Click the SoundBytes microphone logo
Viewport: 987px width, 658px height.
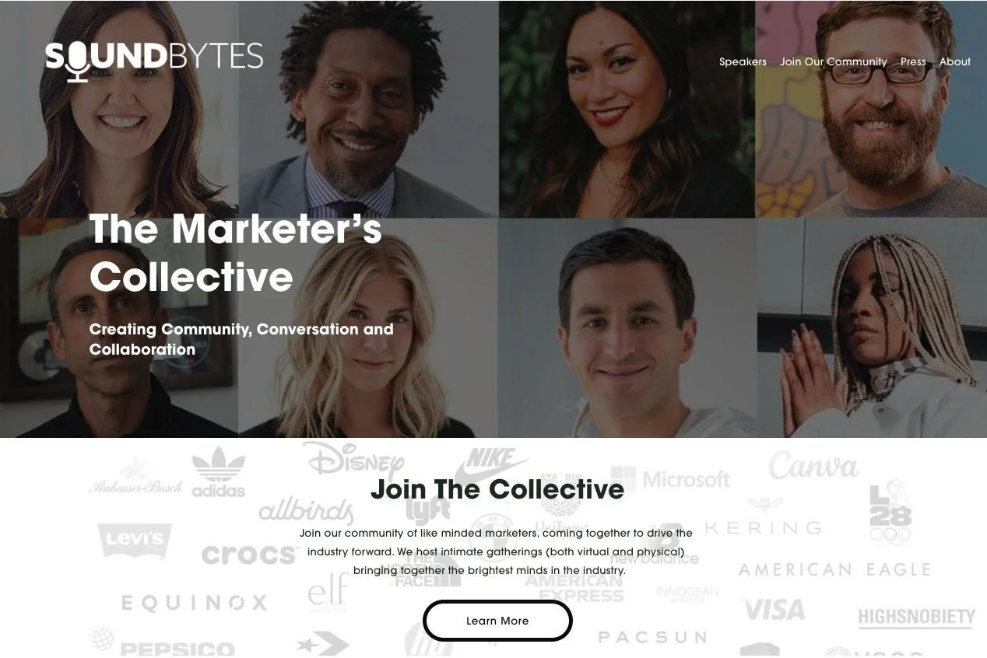tap(154, 60)
